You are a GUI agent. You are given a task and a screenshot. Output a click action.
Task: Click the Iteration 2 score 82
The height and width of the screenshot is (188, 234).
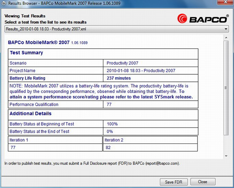click(x=108, y=148)
